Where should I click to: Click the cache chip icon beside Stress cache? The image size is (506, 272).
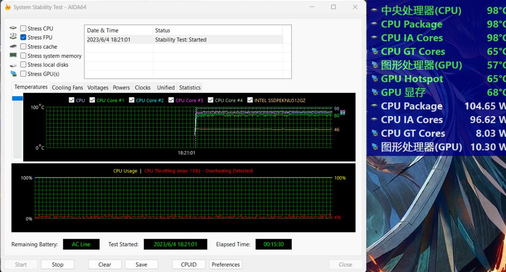13,46
